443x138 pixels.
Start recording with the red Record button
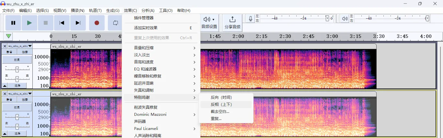point(97,23)
